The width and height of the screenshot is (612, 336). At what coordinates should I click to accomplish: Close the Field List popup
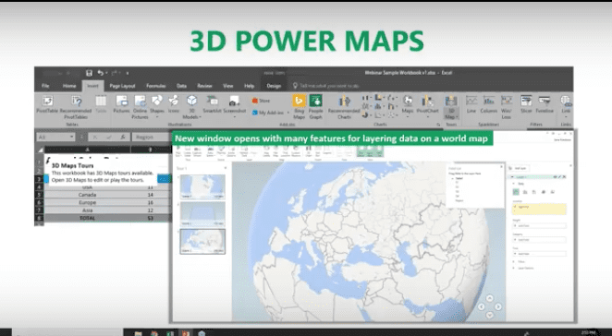coord(502,166)
